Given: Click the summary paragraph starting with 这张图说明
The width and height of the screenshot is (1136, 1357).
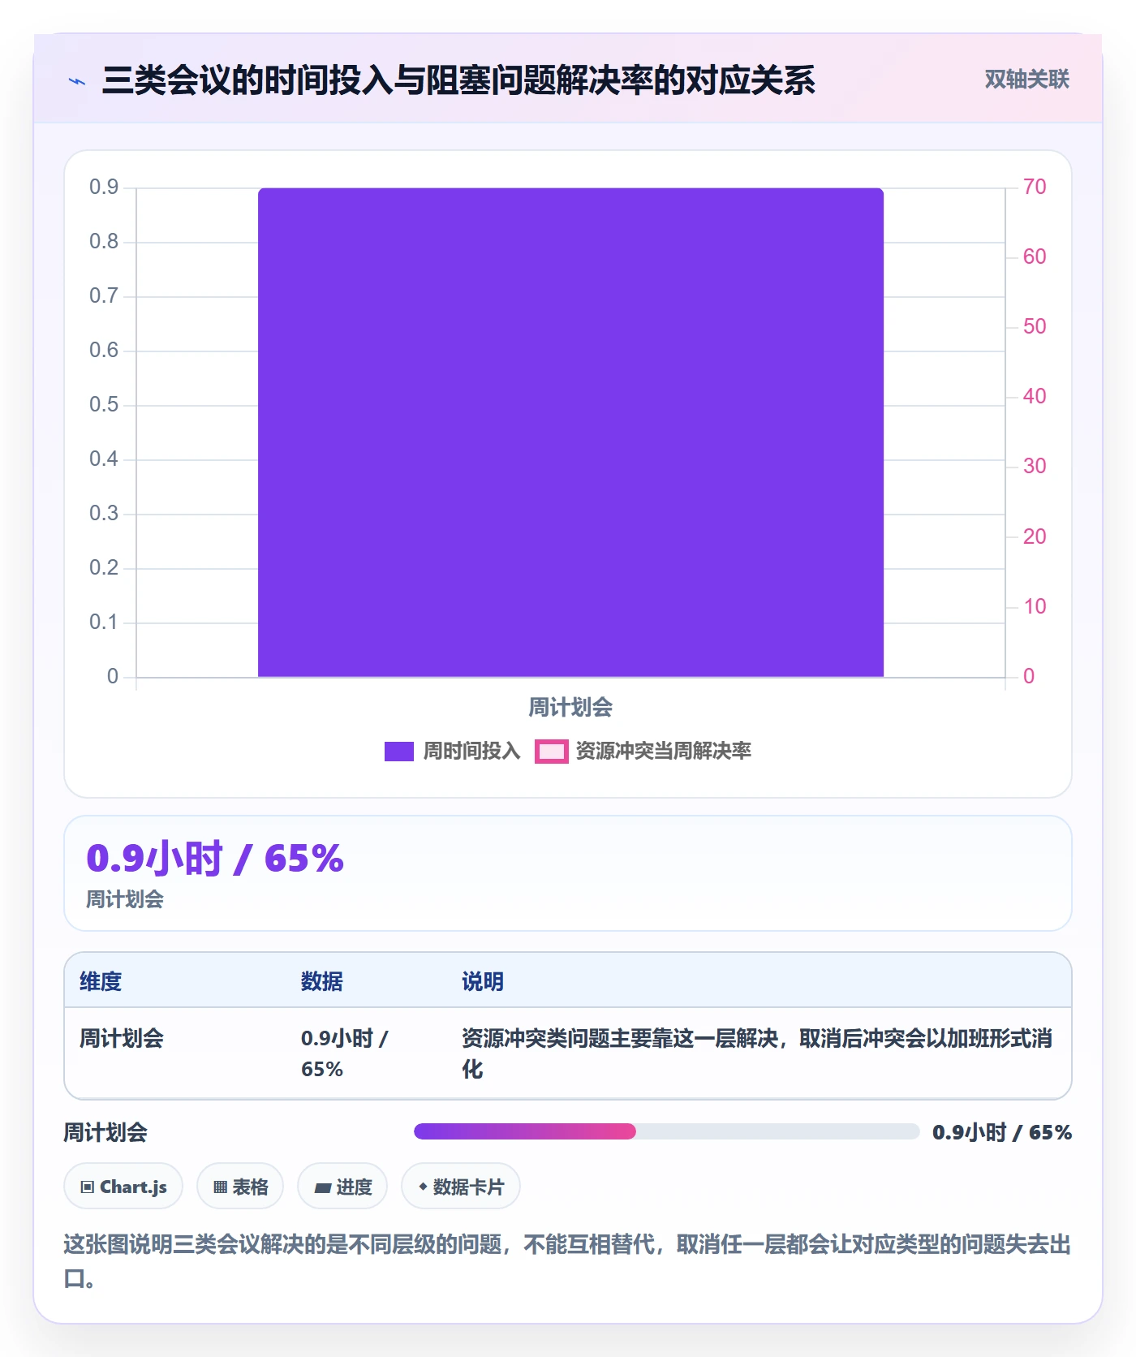Looking at the screenshot, I should click(x=568, y=1261).
